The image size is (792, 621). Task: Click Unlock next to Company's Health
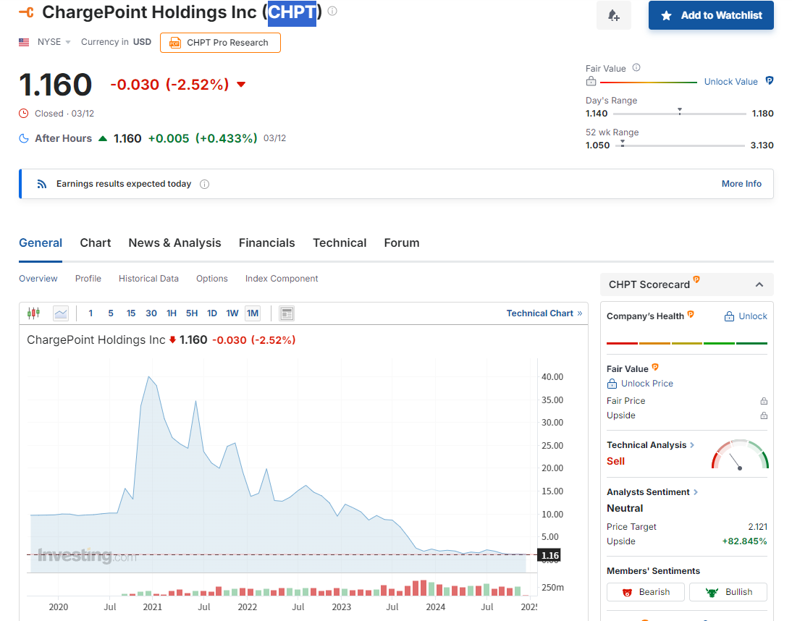coord(746,316)
